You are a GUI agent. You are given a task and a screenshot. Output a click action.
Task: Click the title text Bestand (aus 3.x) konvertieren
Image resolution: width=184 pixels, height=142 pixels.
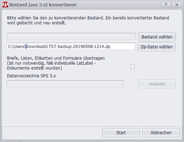click(43, 5)
